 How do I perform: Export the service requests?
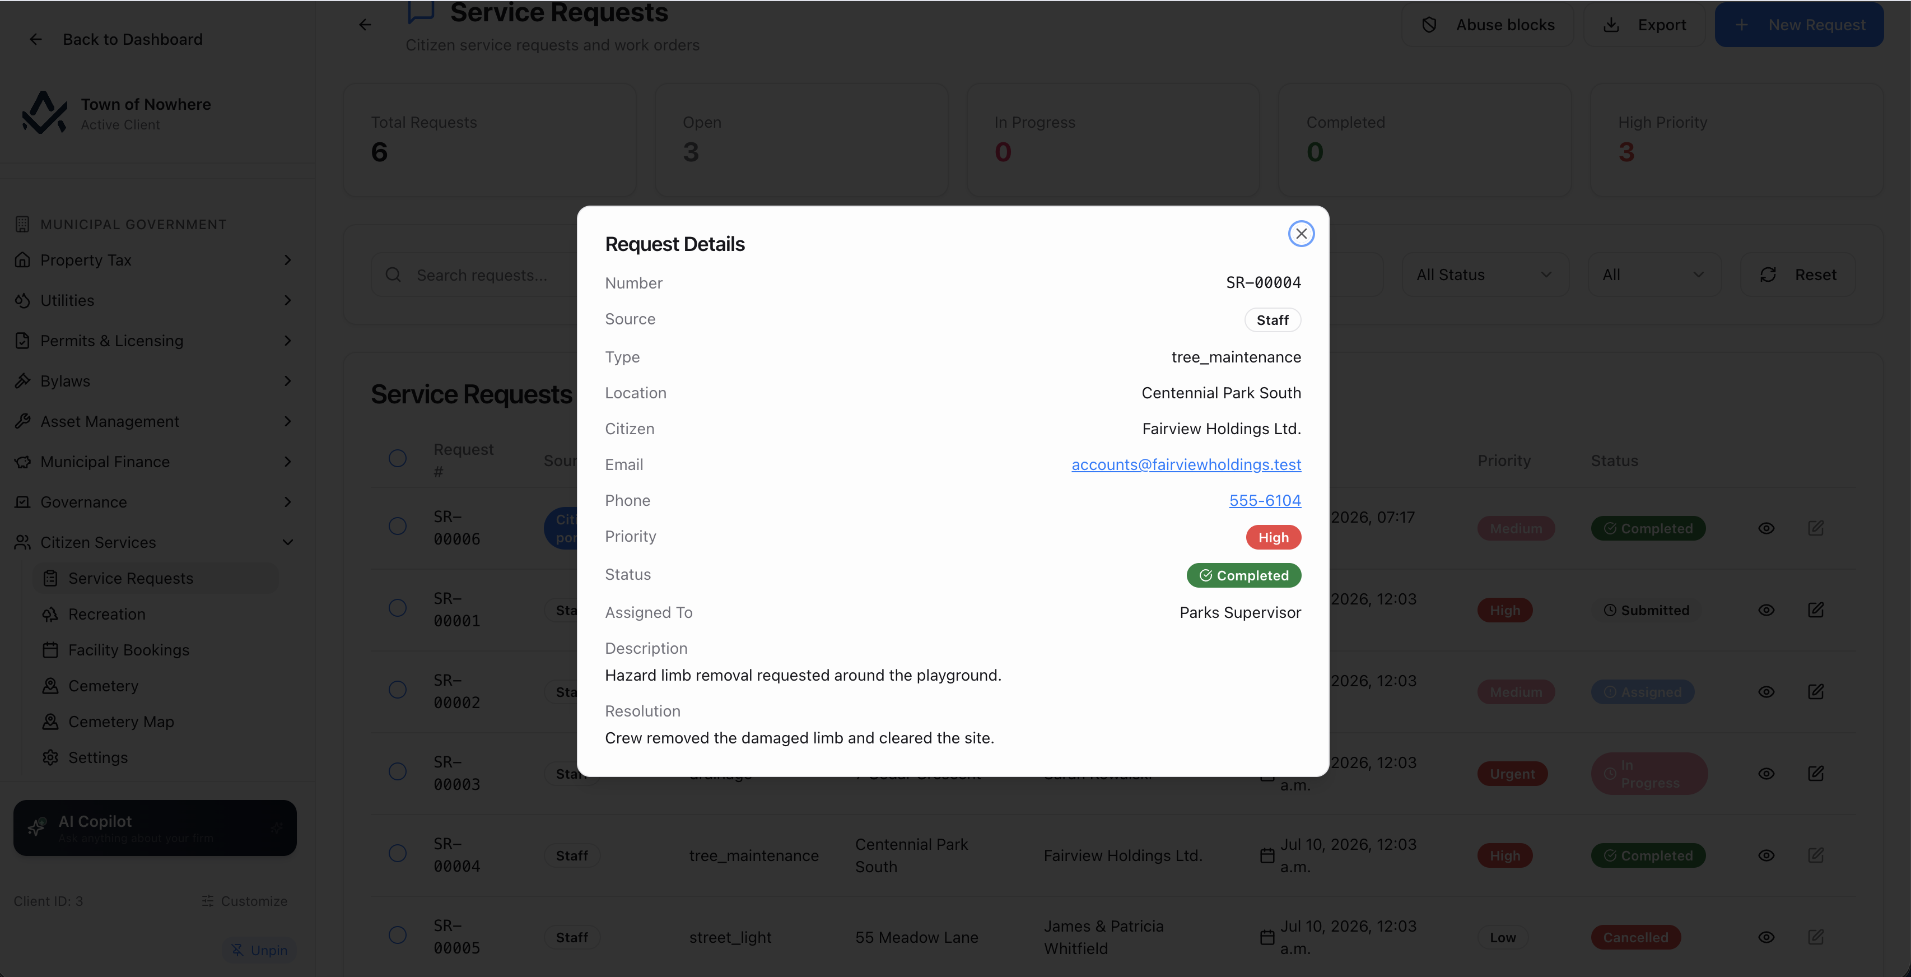click(x=1644, y=25)
